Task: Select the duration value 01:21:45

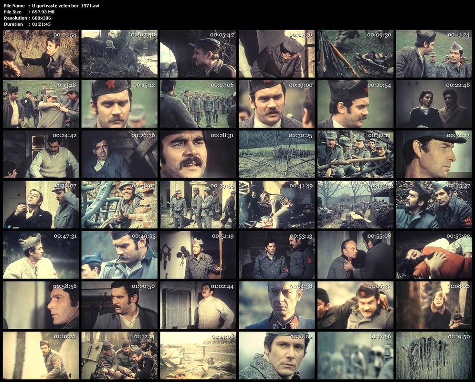Action: click(x=41, y=24)
